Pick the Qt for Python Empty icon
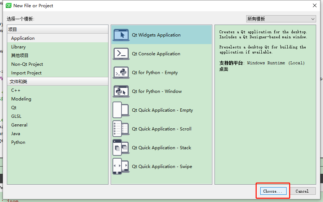 tap(121, 73)
